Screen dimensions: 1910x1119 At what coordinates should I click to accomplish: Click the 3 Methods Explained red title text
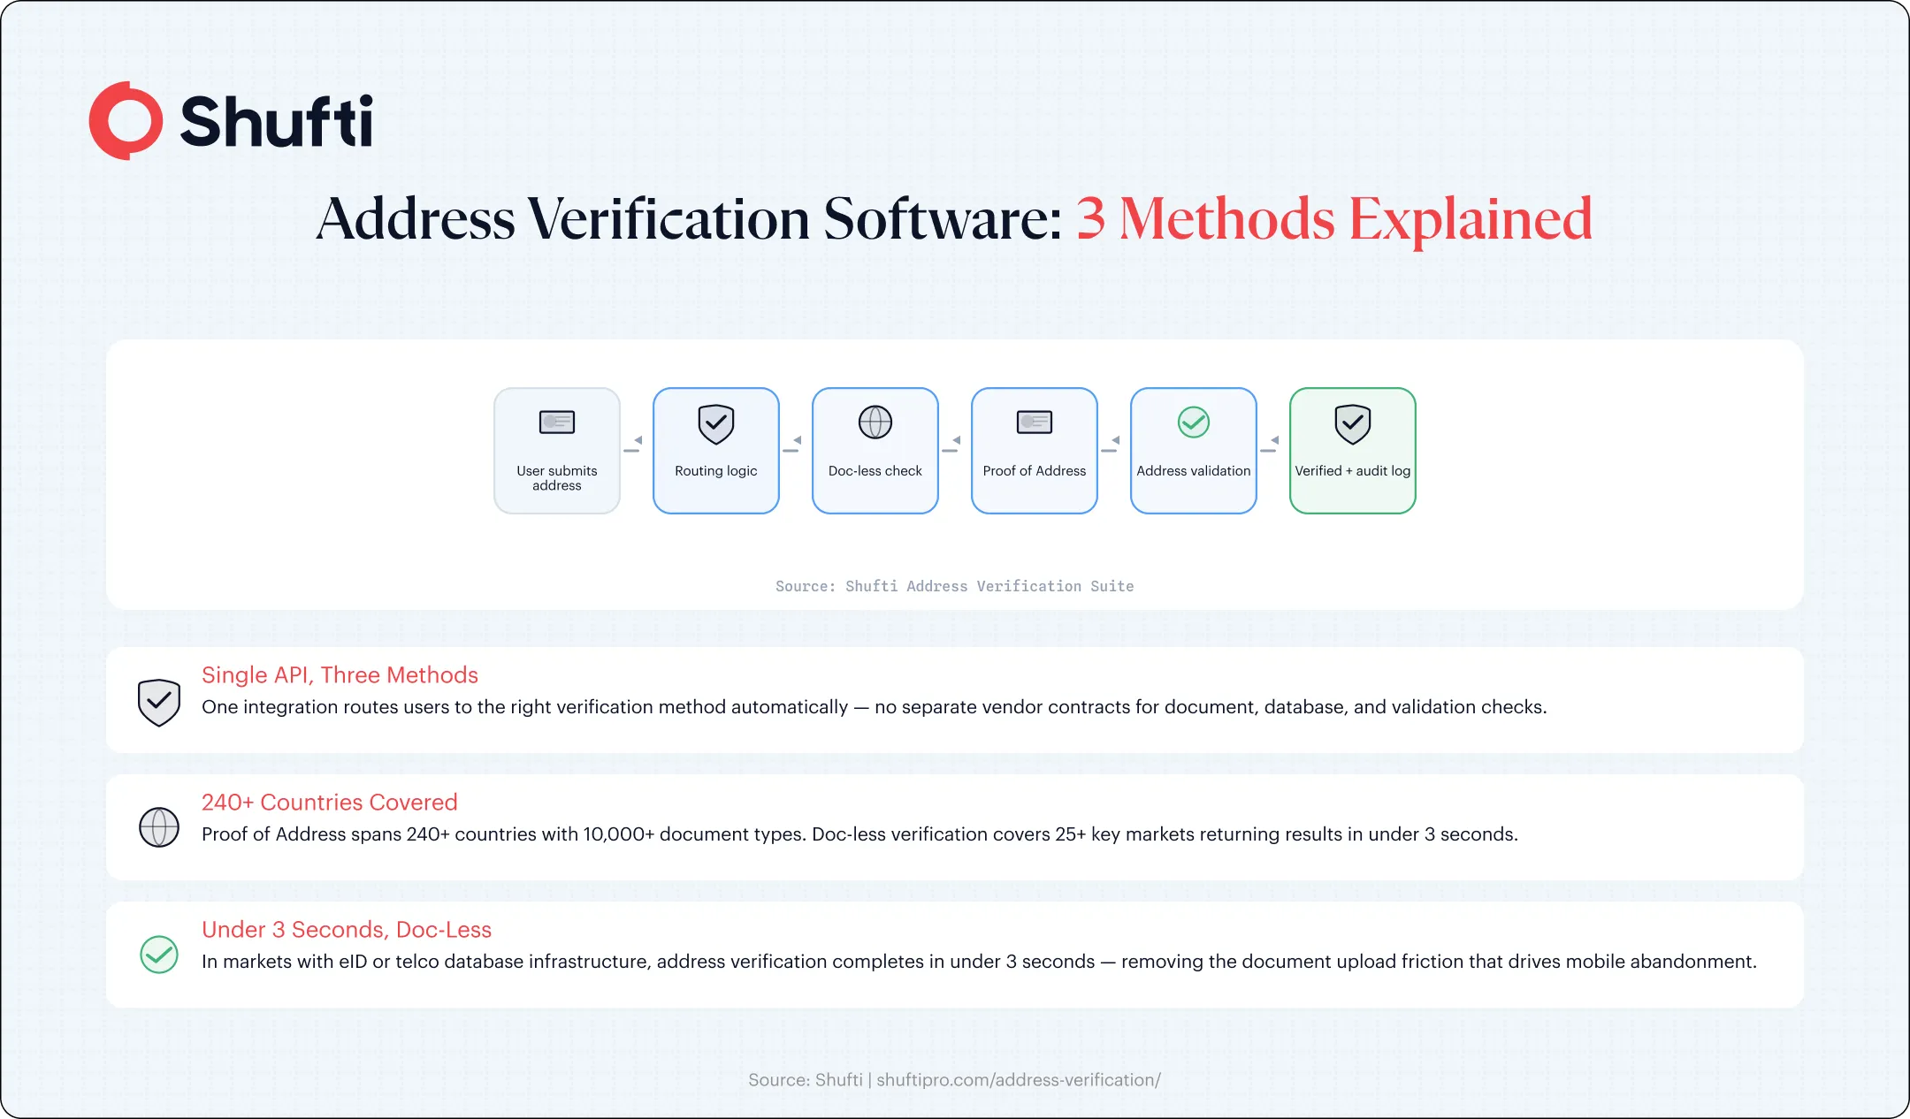(x=1334, y=219)
